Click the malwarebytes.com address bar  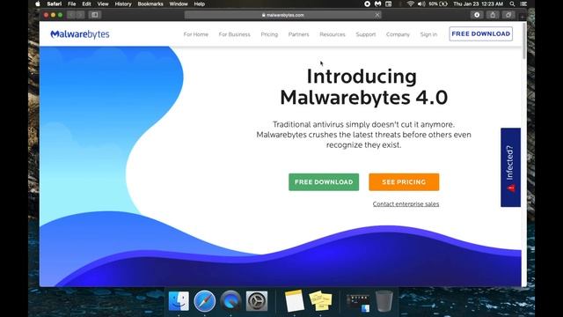pos(283,15)
